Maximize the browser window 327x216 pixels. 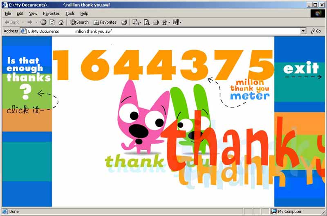[x=315, y=5]
